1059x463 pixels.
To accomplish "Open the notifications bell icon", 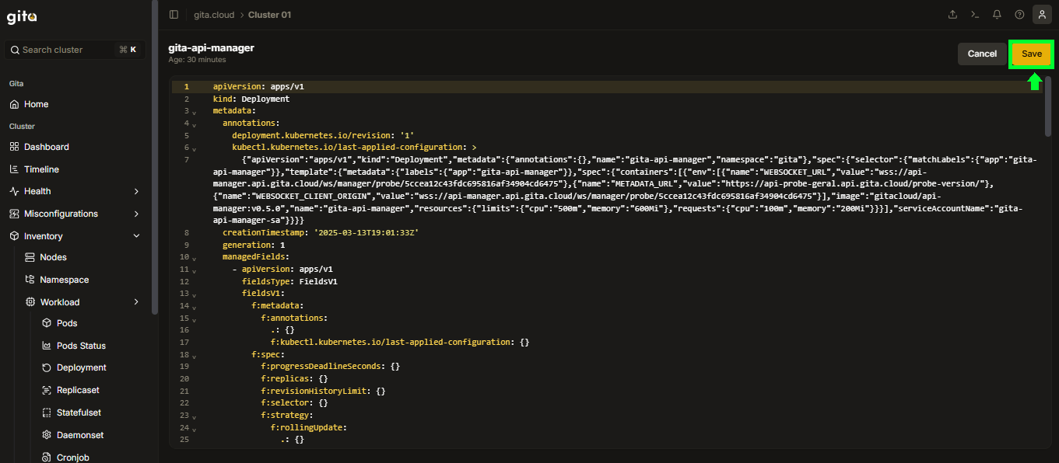I will tap(997, 15).
